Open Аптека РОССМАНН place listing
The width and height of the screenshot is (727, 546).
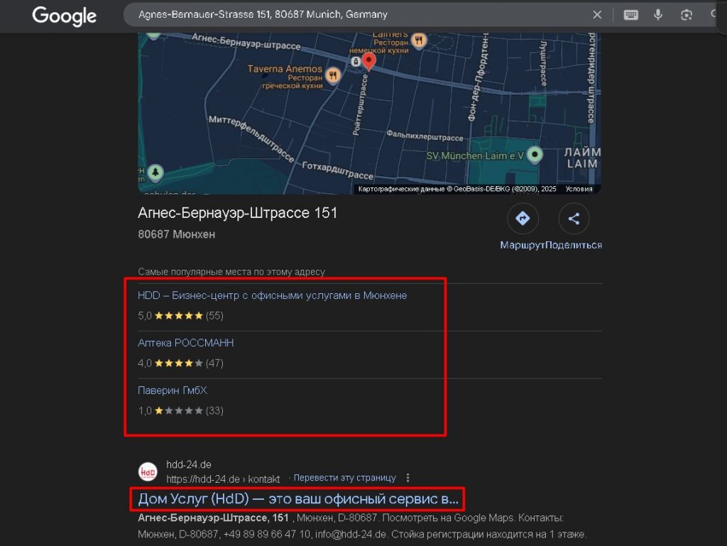point(185,342)
